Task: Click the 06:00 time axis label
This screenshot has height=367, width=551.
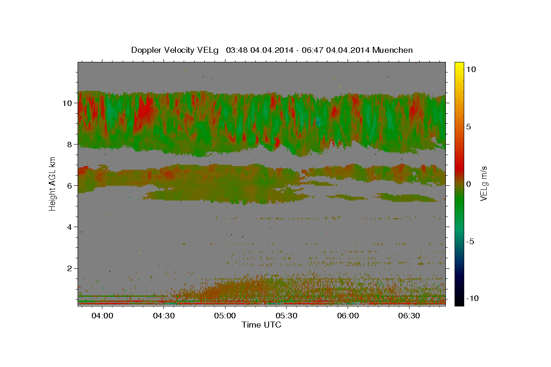Action: pos(348,316)
